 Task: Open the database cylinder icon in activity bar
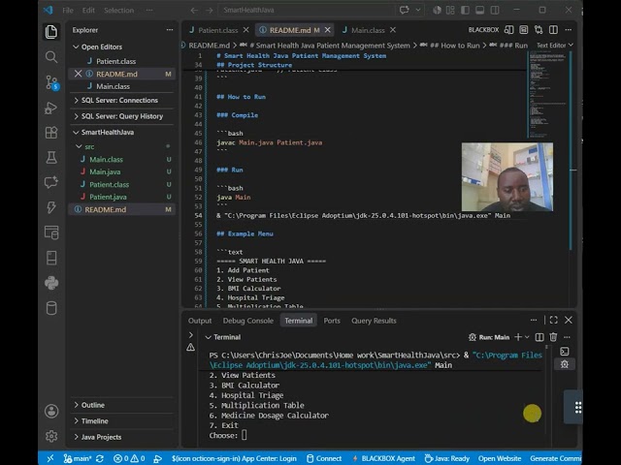[51, 308]
